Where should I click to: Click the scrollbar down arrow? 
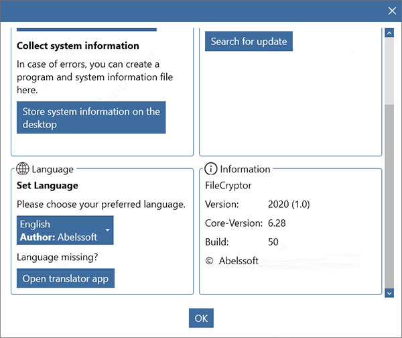click(x=389, y=292)
